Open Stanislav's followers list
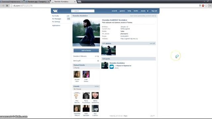This screenshot has width=212, height=119. point(80,56)
